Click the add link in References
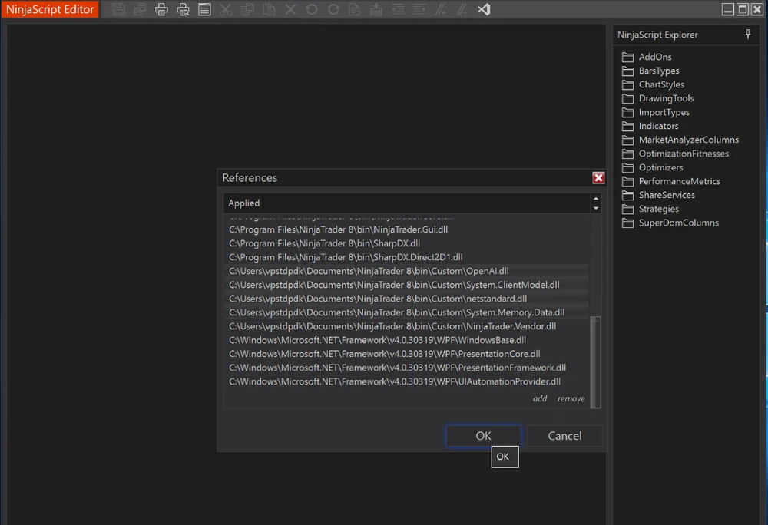This screenshot has height=525, width=768. point(540,399)
